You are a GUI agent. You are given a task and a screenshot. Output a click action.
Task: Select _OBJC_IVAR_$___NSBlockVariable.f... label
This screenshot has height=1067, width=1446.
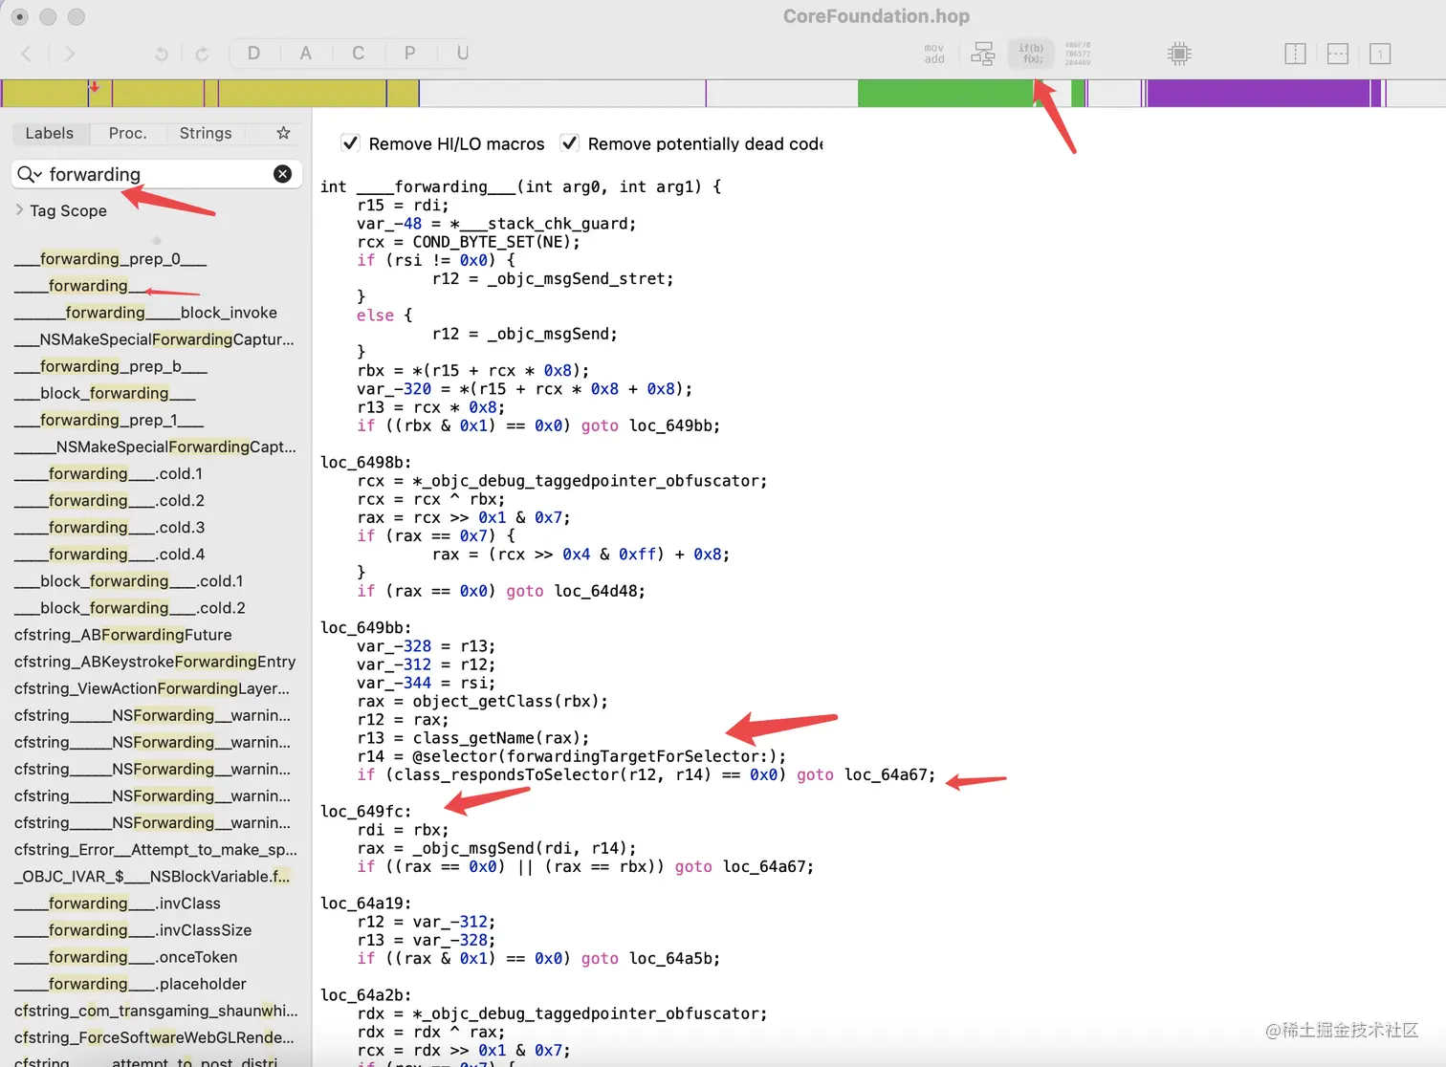pyautogui.click(x=152, y=876)
